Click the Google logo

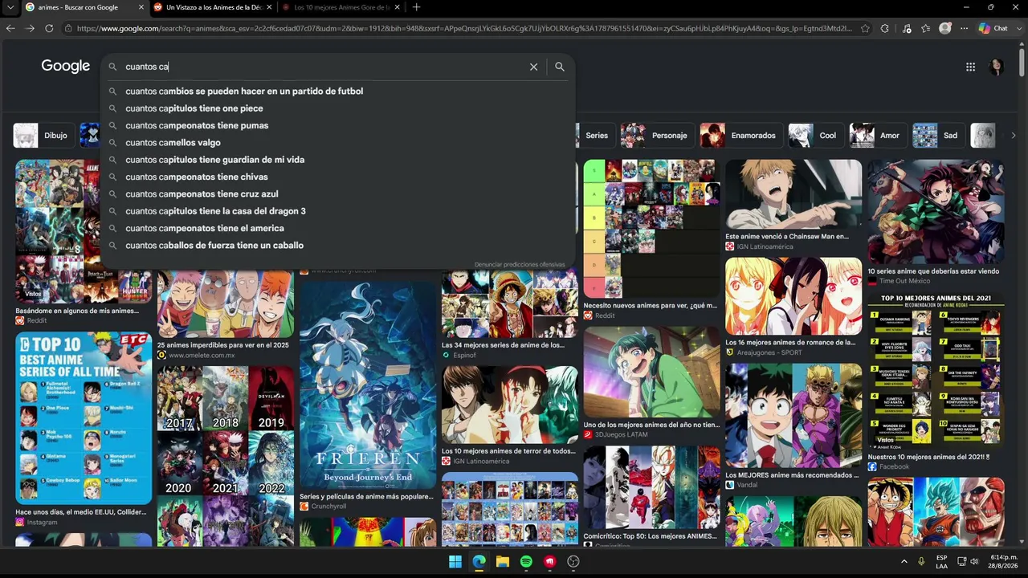coord(66,67)
